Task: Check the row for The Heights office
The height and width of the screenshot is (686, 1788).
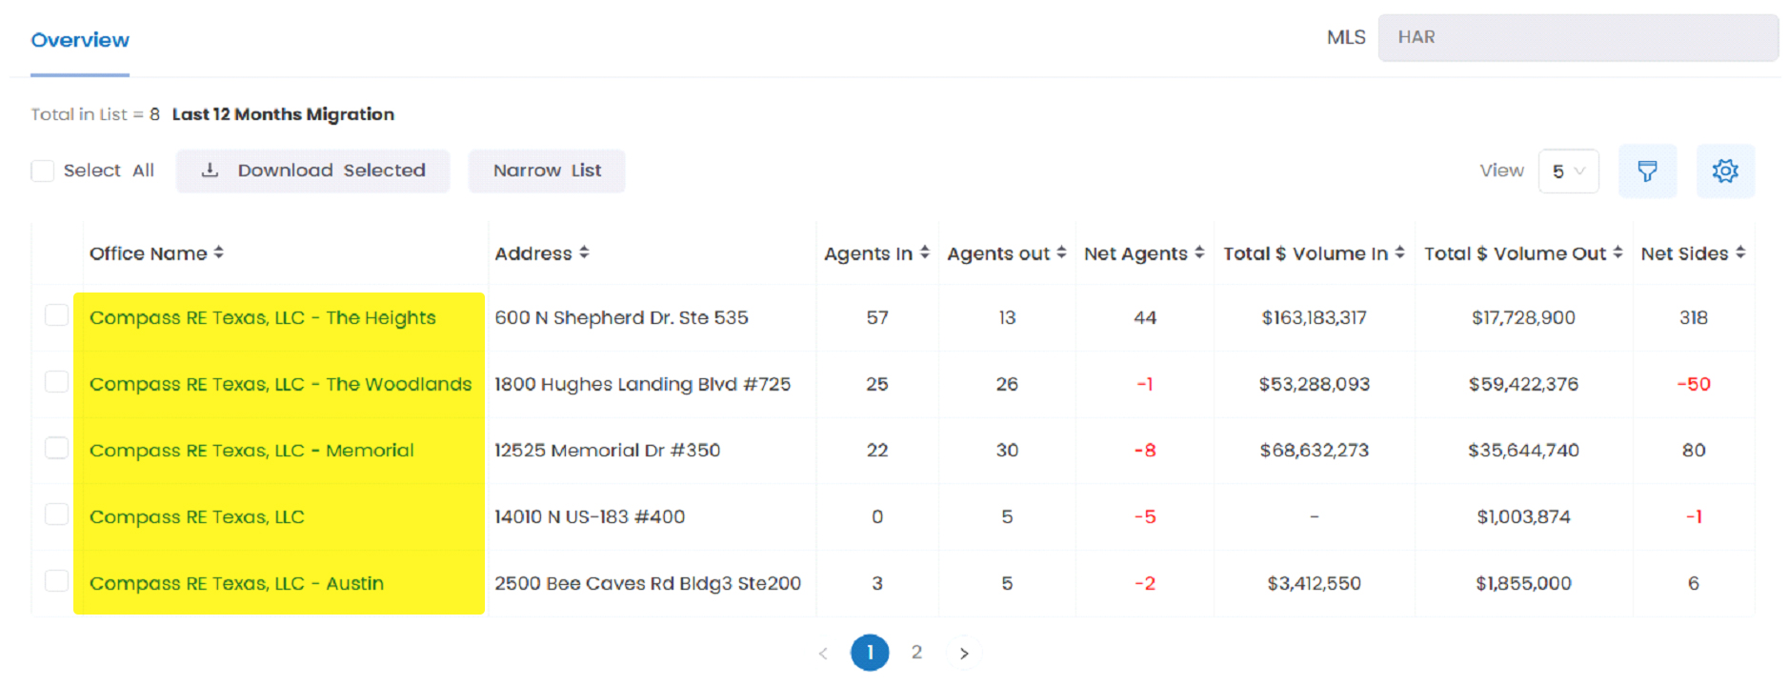Action: point(56,314)
